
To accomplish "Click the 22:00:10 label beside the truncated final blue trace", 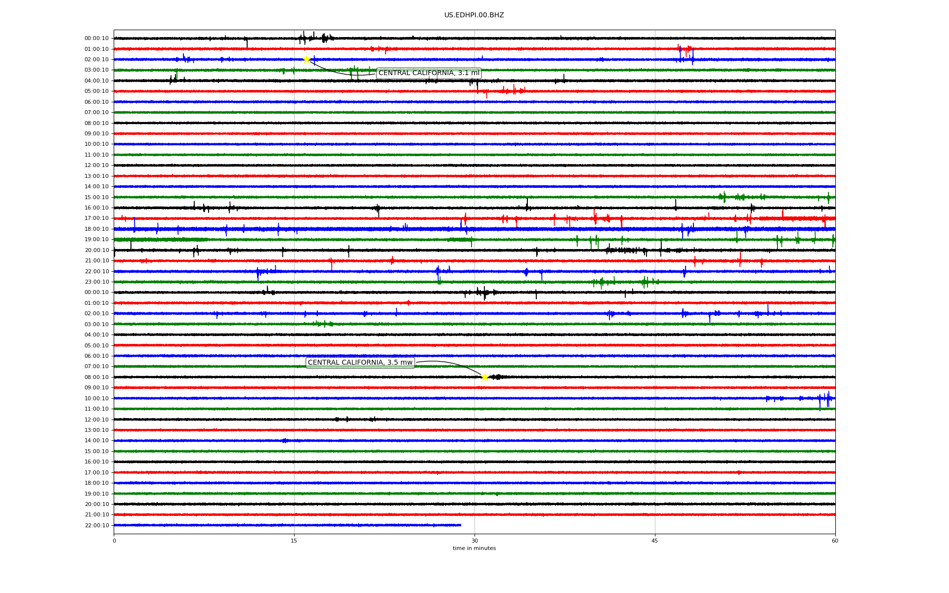I will coord(96,526).
